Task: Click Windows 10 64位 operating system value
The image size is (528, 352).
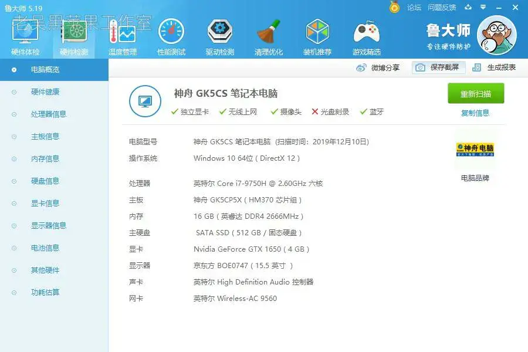Action: click(x=246, y=158)
